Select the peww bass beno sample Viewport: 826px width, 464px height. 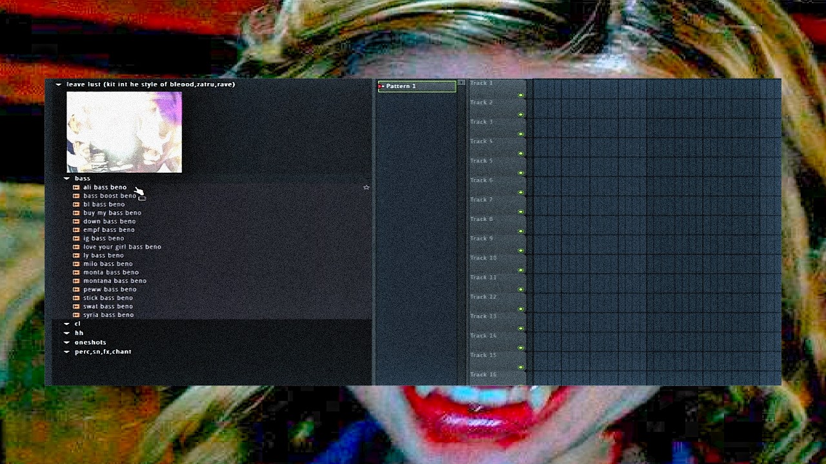click(110, 289)
